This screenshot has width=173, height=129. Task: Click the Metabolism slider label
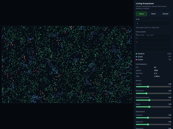pos(140,91)
